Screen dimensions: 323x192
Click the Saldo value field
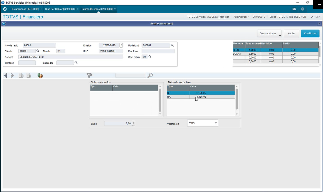(x=118, y=123)
